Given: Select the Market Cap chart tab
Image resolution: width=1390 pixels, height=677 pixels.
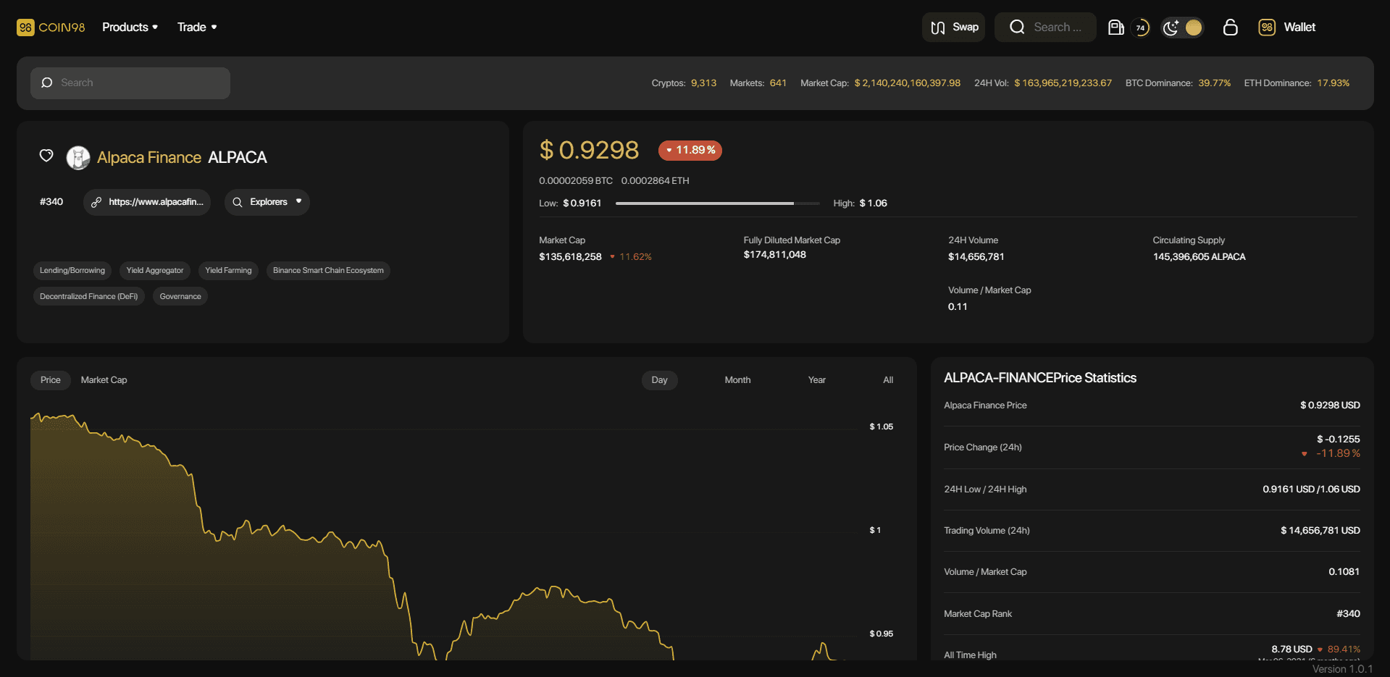Looking at the screenshot, I should (x=104, y=380).
